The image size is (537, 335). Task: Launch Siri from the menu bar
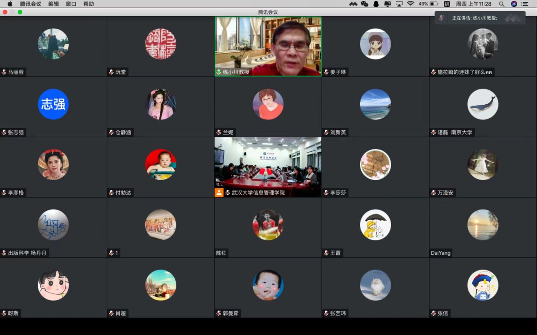514,4
